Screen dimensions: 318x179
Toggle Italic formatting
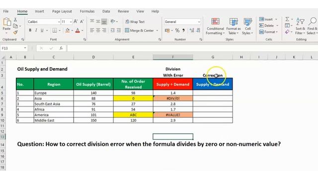[x=36, y=30]
